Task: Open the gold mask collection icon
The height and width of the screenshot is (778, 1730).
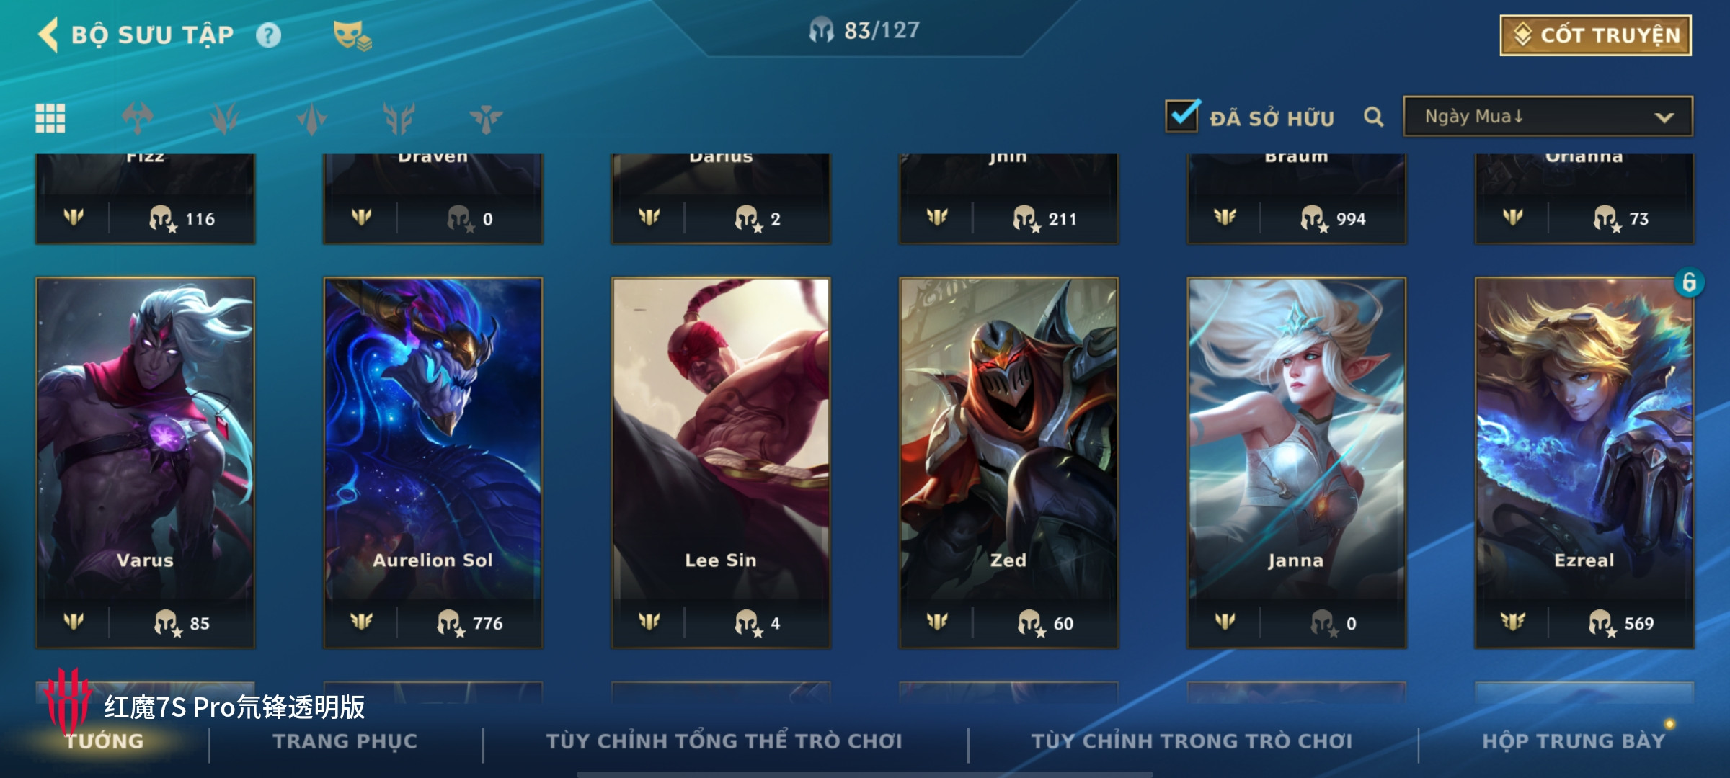Action: click(x=352, y=35)
